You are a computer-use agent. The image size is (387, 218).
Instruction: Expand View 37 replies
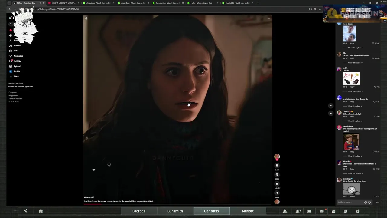pos(355,121)
